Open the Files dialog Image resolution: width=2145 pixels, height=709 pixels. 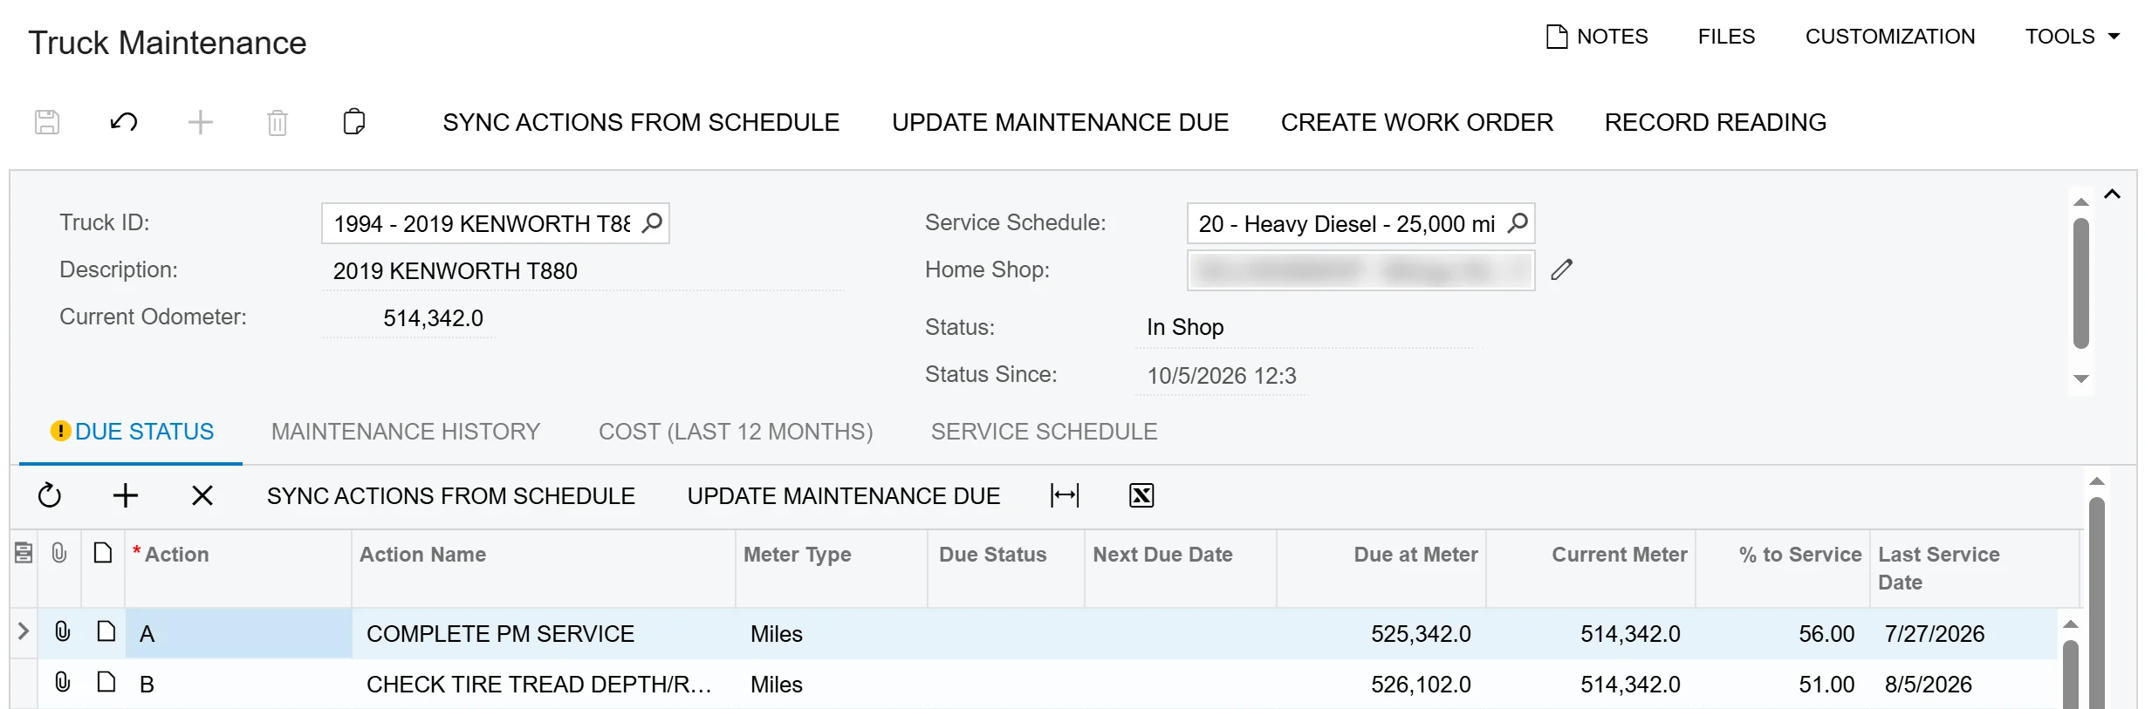1726,37
